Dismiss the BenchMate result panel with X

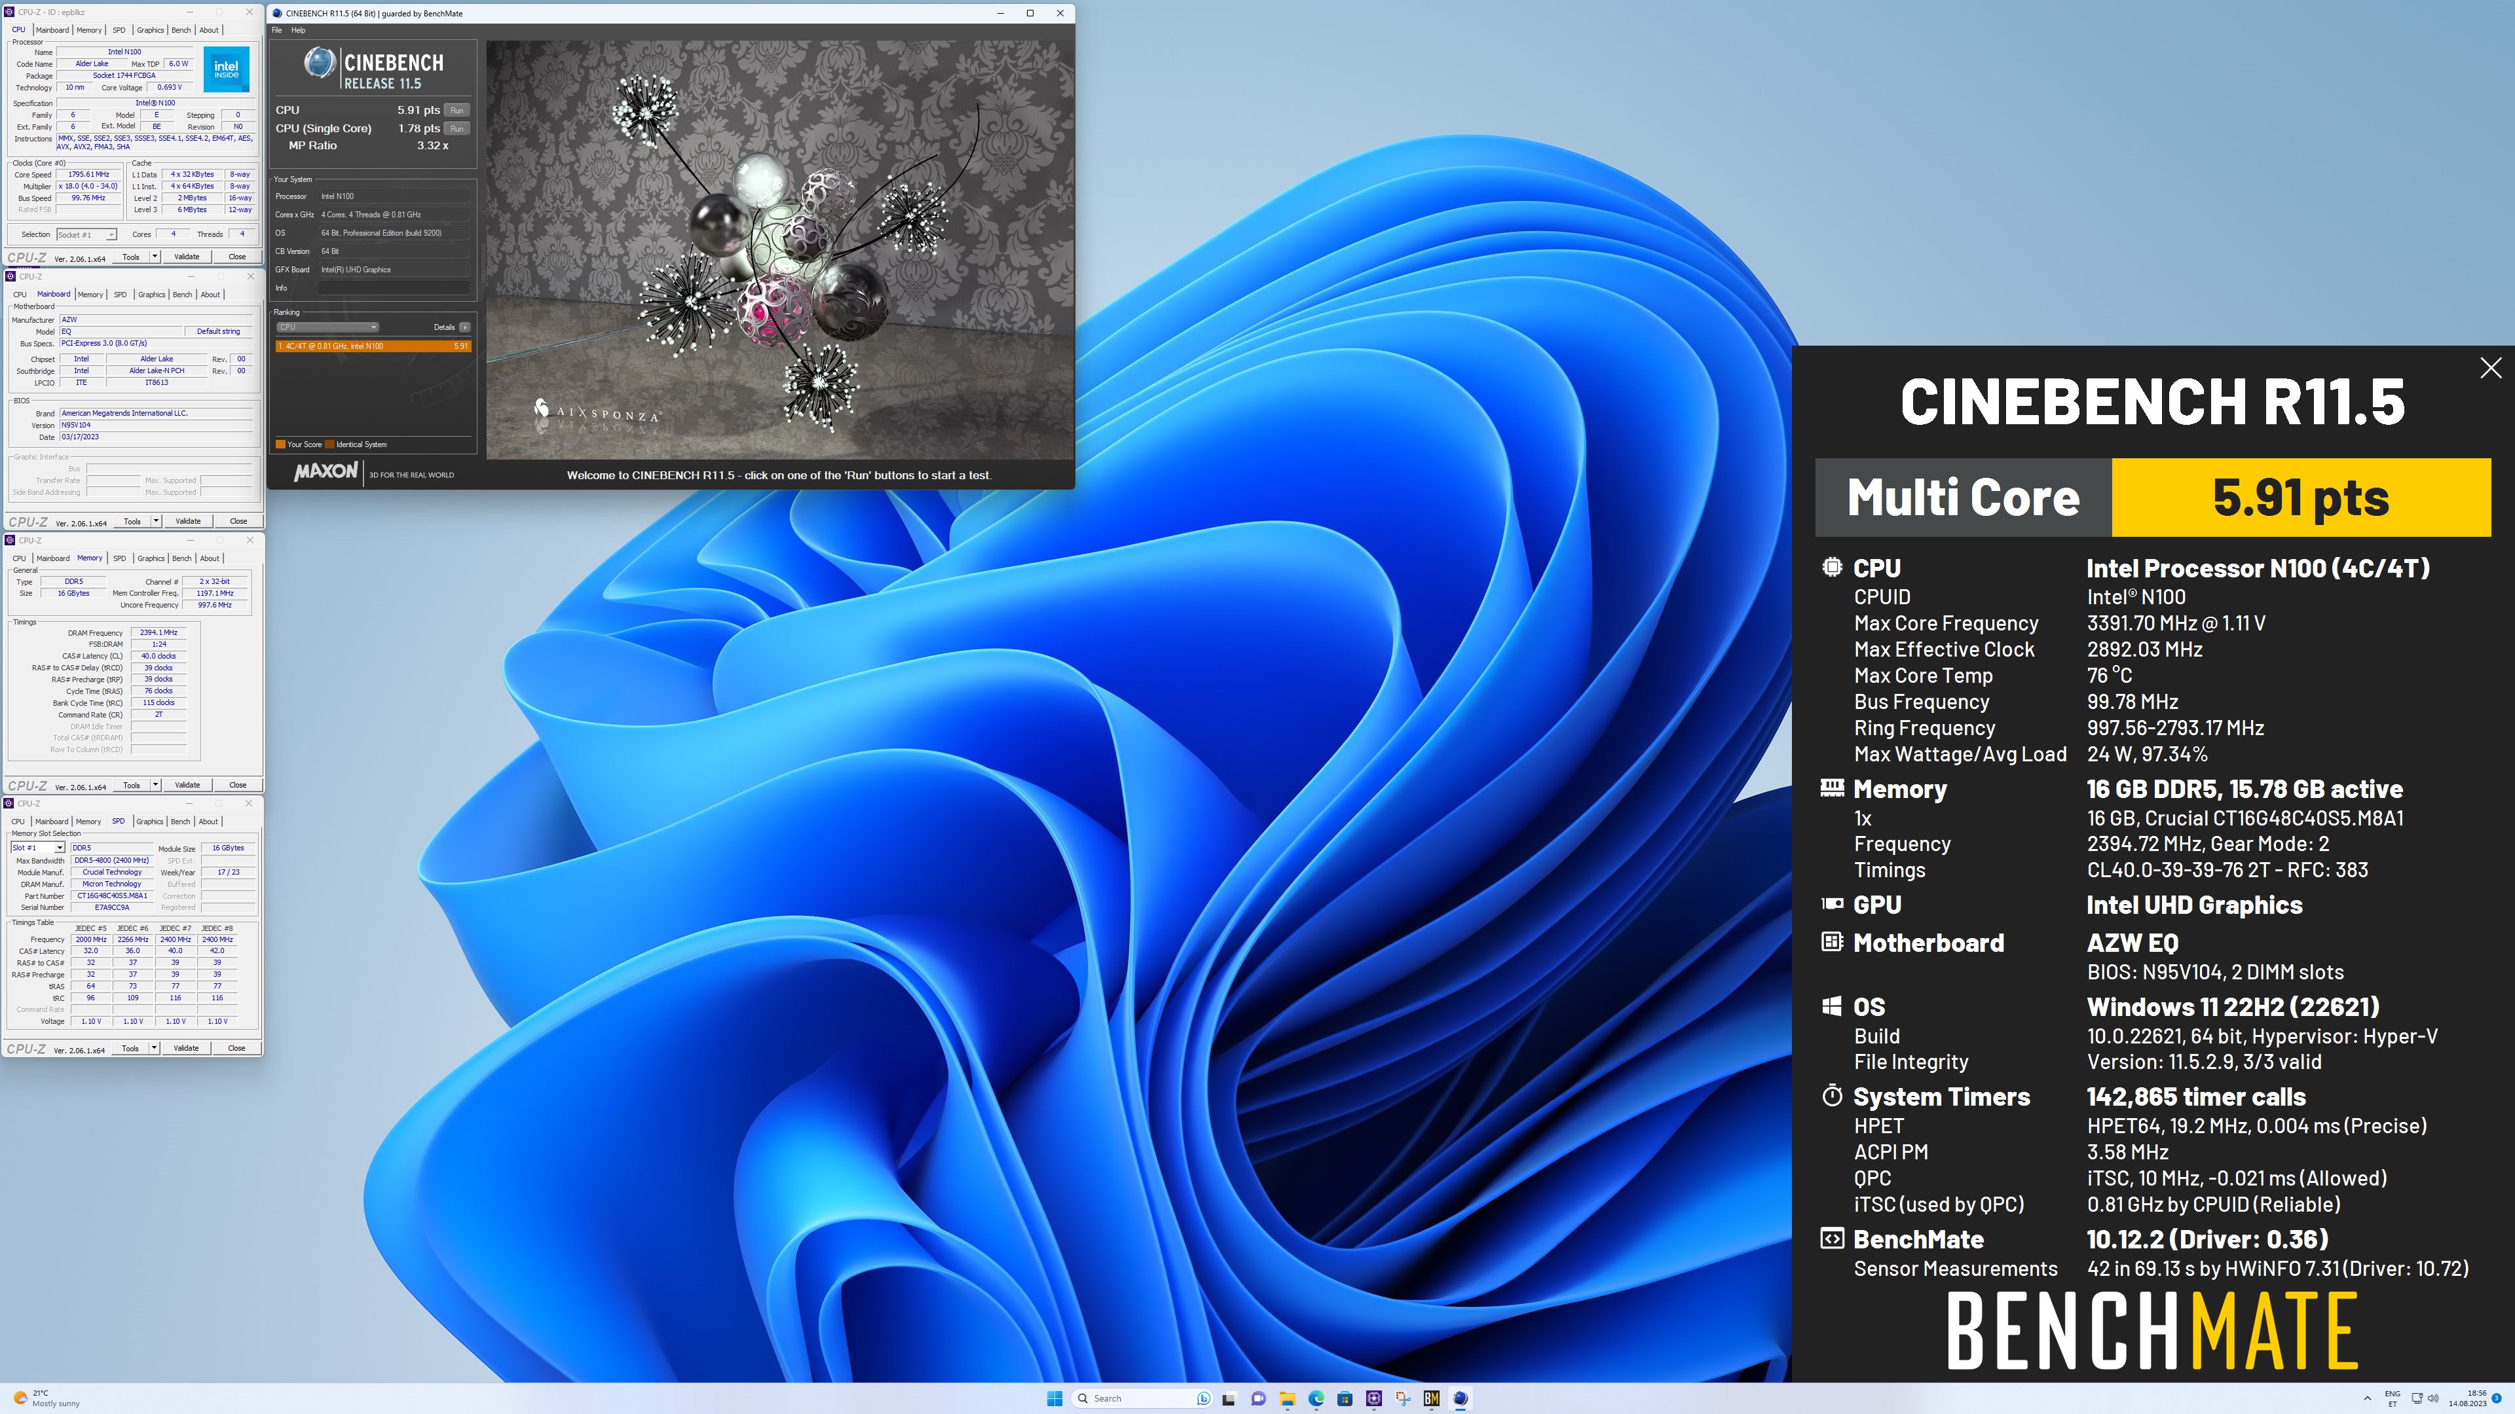pyautogui.click(x=2489, y=368)
